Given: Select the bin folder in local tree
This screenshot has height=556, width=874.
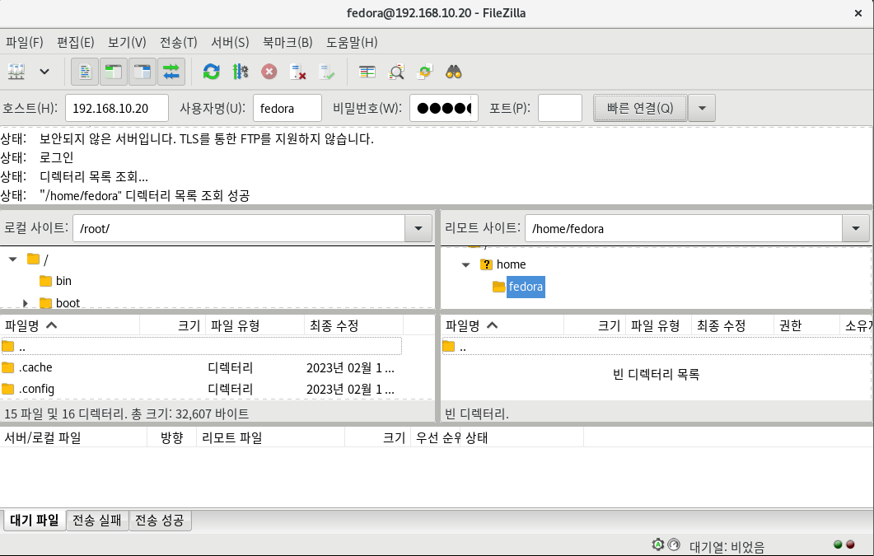Looking at the screenshot, I should click(63, 281).
